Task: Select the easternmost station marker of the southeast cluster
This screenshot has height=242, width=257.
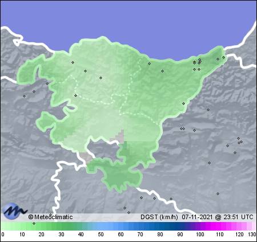Action: coord(242,142)
